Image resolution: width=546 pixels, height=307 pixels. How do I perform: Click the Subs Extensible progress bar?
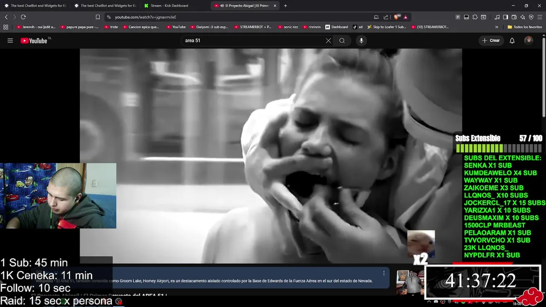[x=498, y=148]
